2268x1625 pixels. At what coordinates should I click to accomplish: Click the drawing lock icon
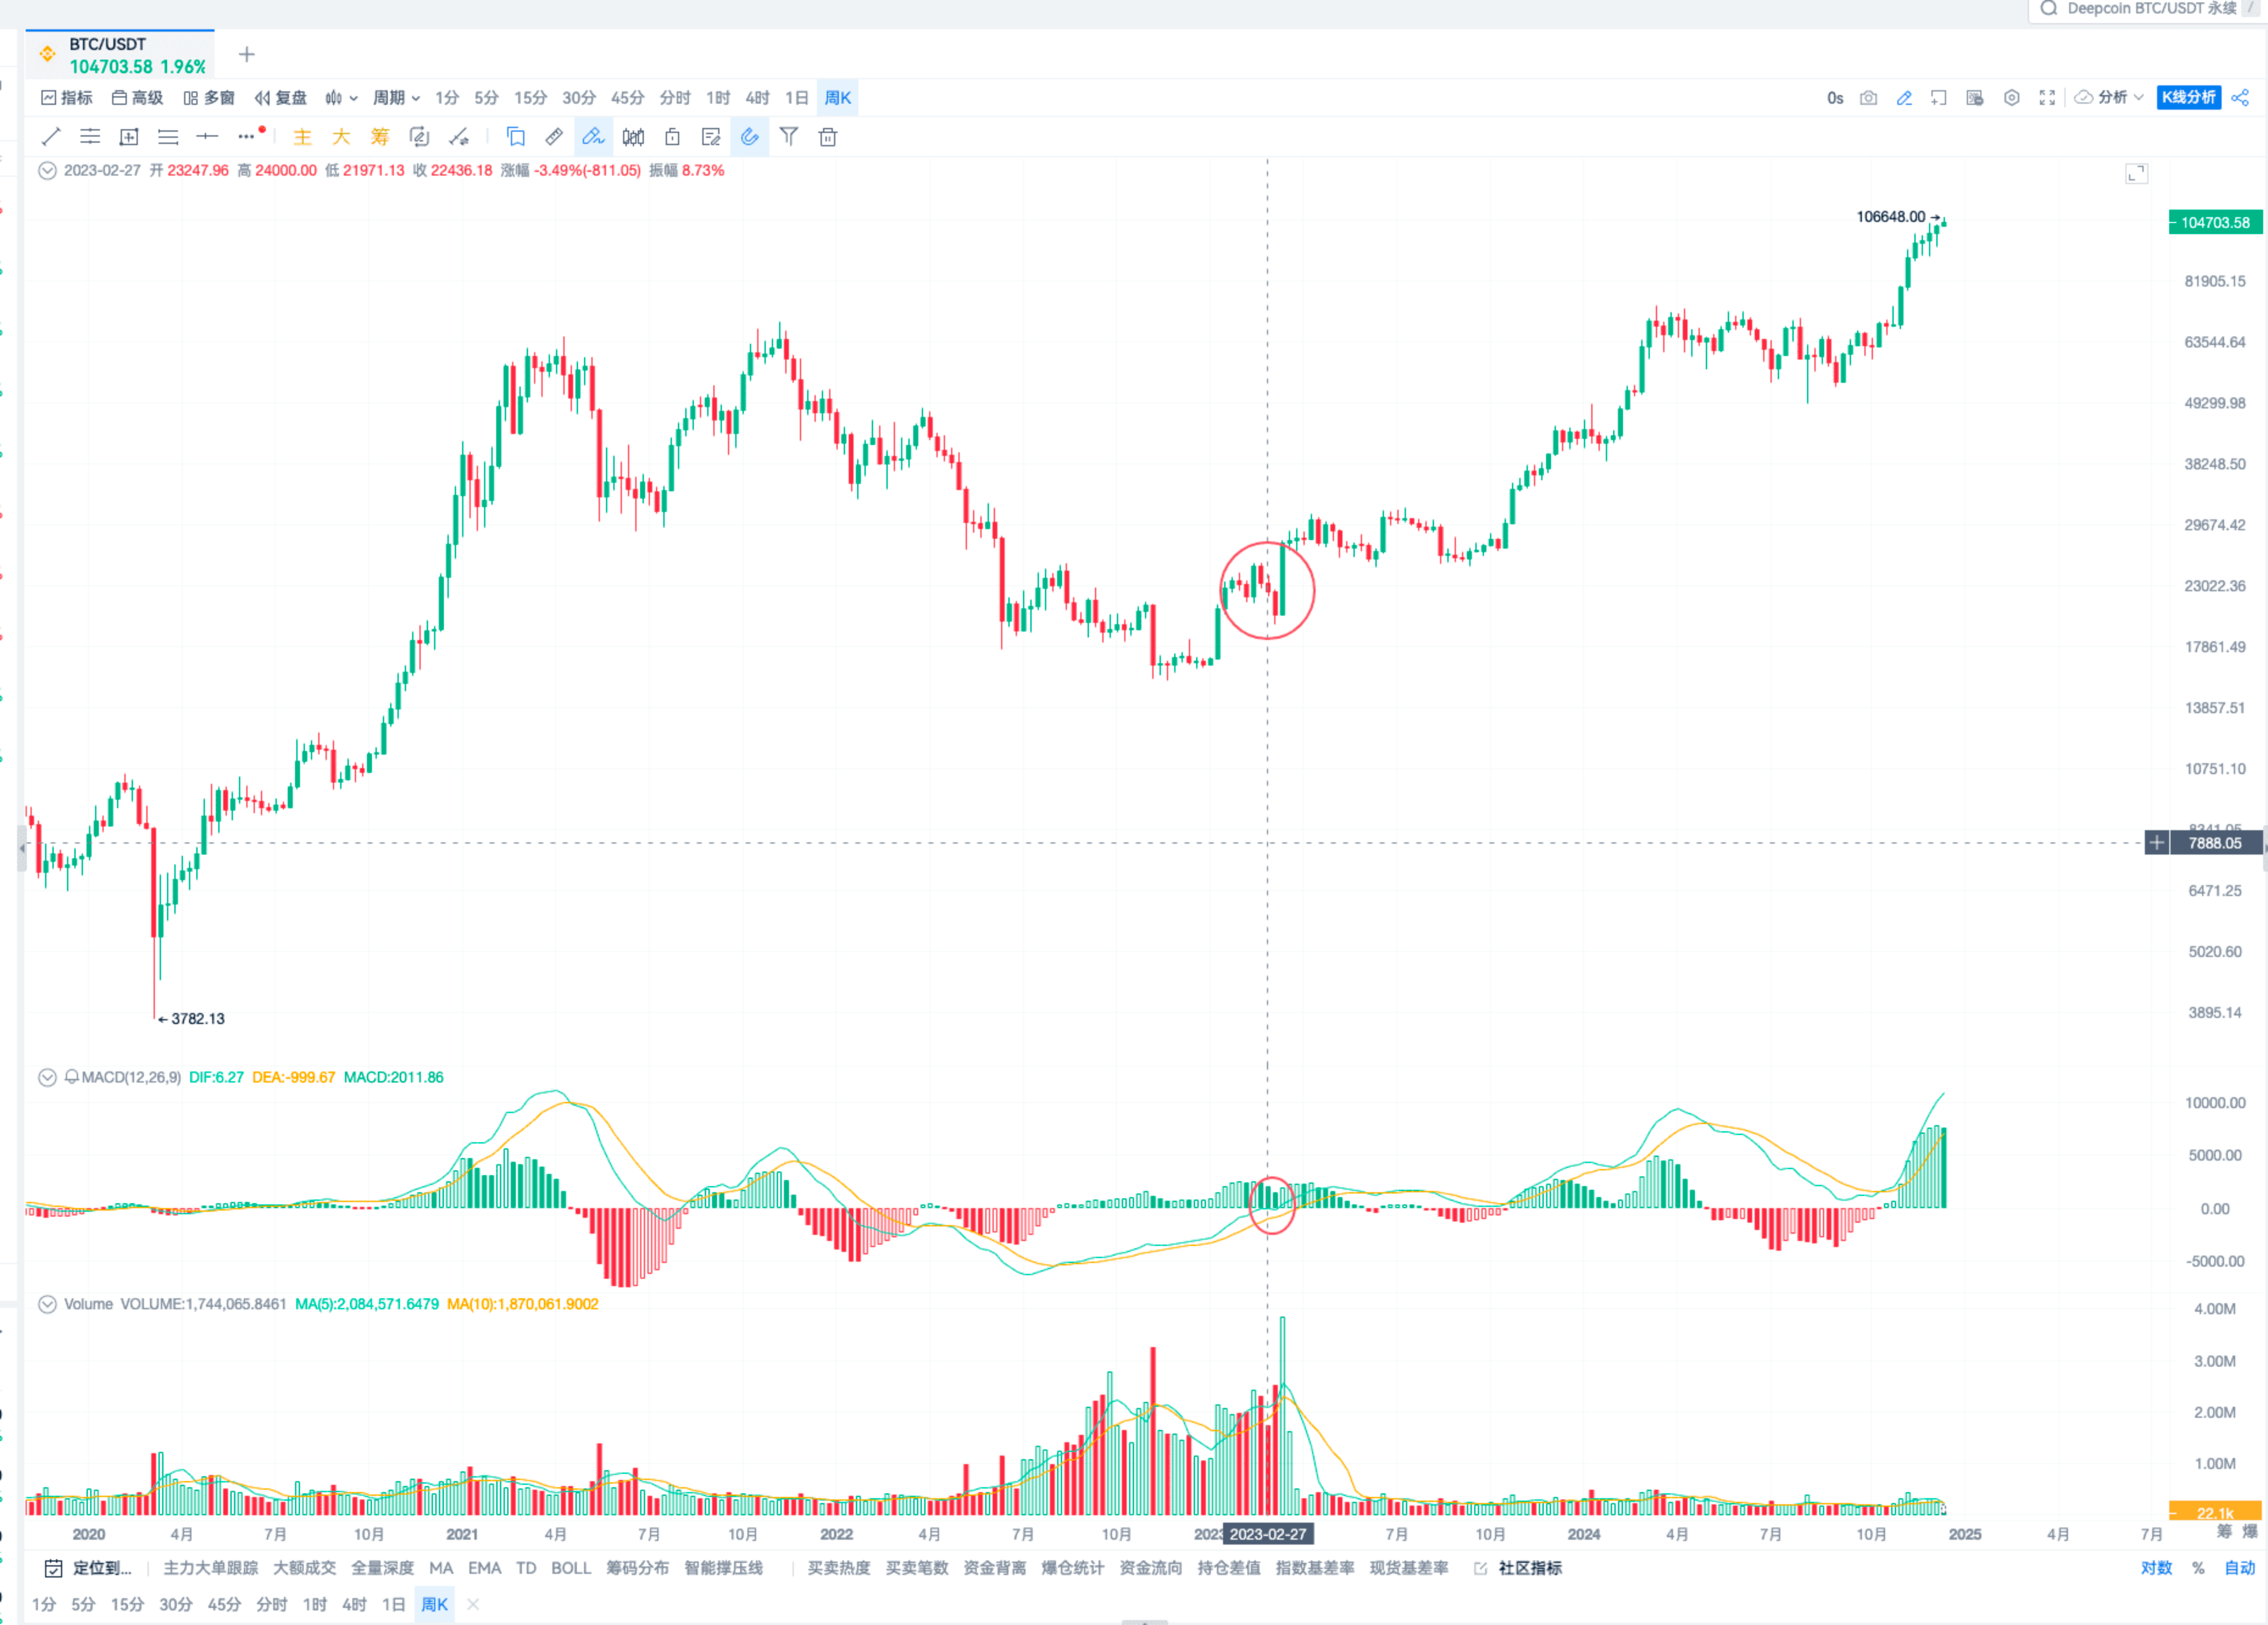[x=672, y=137]
